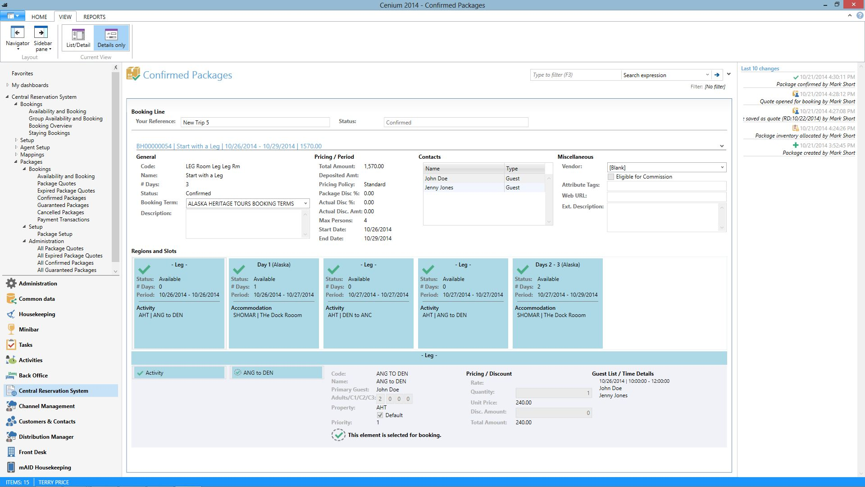Open the Housekeeping module icon
The image size is (865, 487).
(x=11, y=314)
